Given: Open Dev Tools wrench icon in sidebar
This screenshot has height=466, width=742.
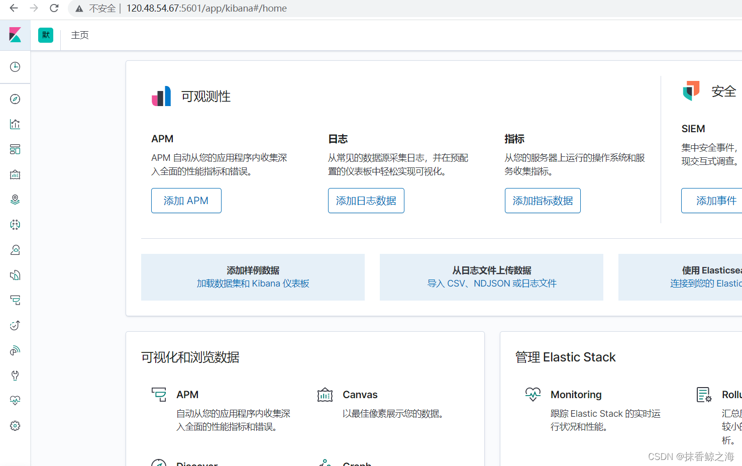Looking at the screenshot, I should coord(15,376).
